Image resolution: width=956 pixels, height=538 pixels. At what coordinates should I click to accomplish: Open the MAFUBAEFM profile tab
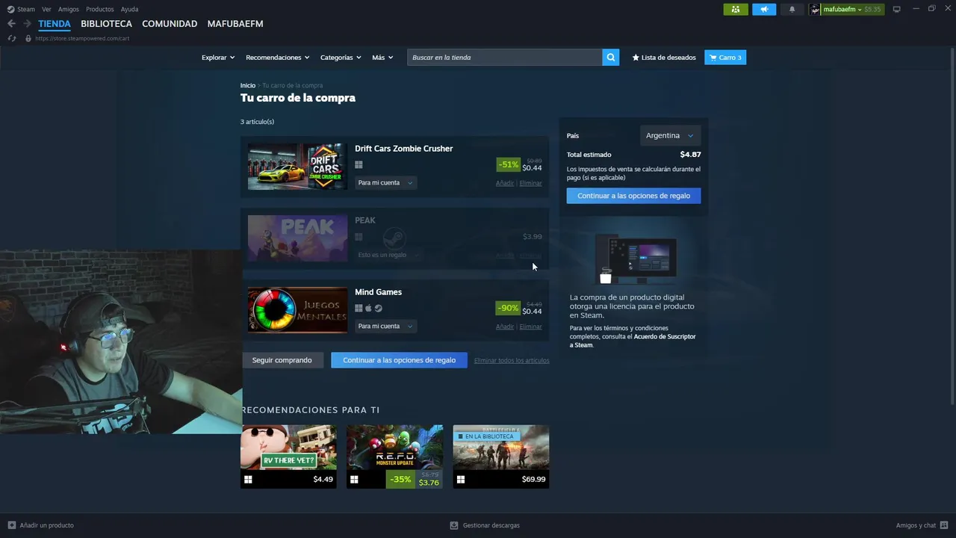point(235,24)
